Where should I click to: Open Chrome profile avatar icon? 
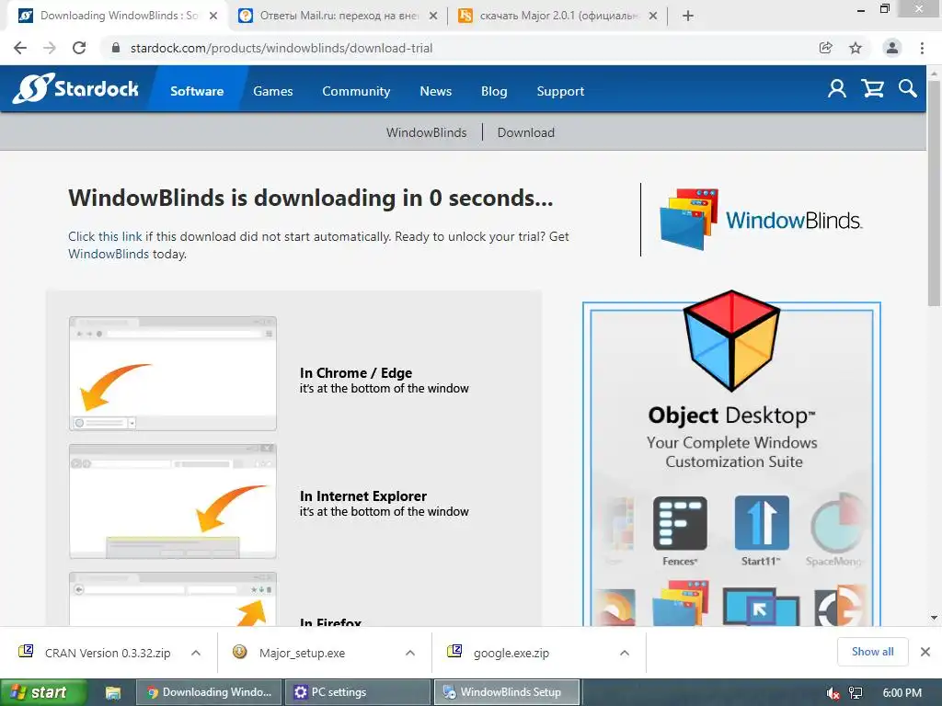(x=892, y=48)
